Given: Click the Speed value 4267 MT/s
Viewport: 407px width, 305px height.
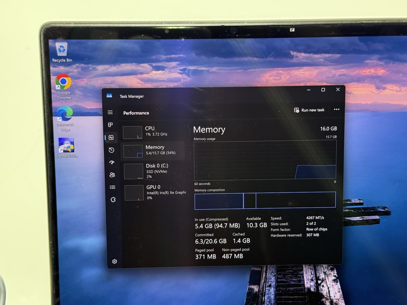Looking at the screenshot, I should click(x=315, y=218).
